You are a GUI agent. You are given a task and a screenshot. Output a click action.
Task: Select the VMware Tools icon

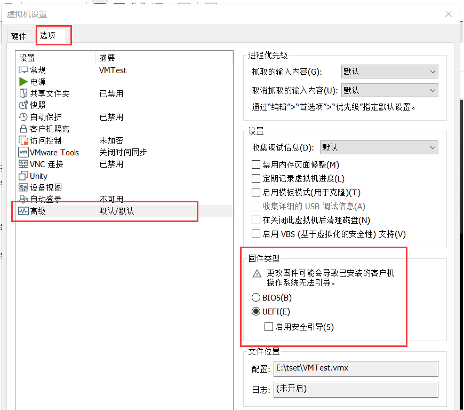[23, 152]
